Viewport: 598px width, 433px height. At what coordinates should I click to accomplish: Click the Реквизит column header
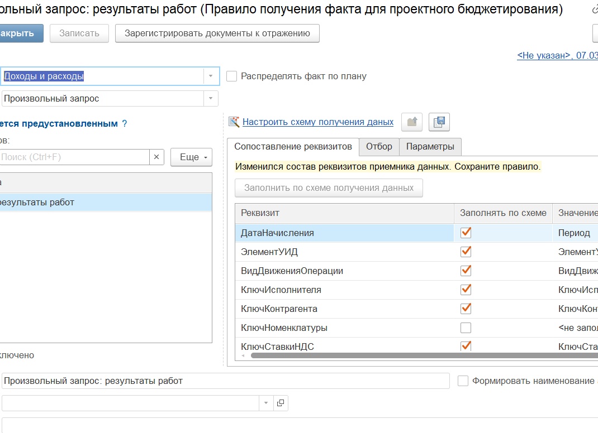(344, 213)
